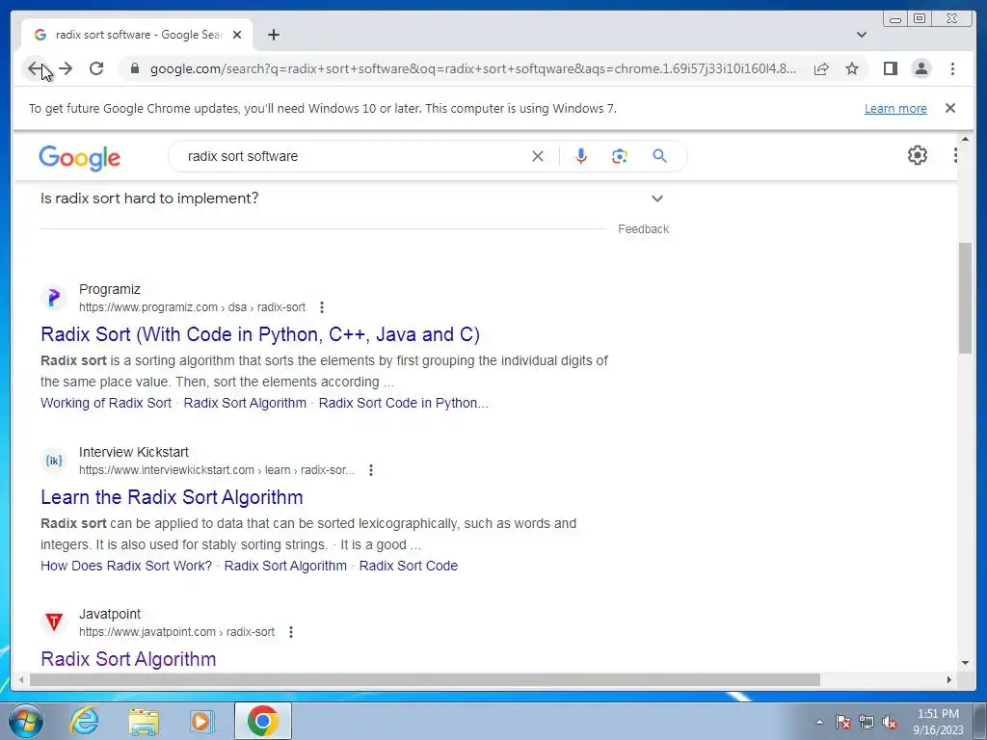Open the Windows Start menu
Screen dimensions: 987x740
[26, 721]
